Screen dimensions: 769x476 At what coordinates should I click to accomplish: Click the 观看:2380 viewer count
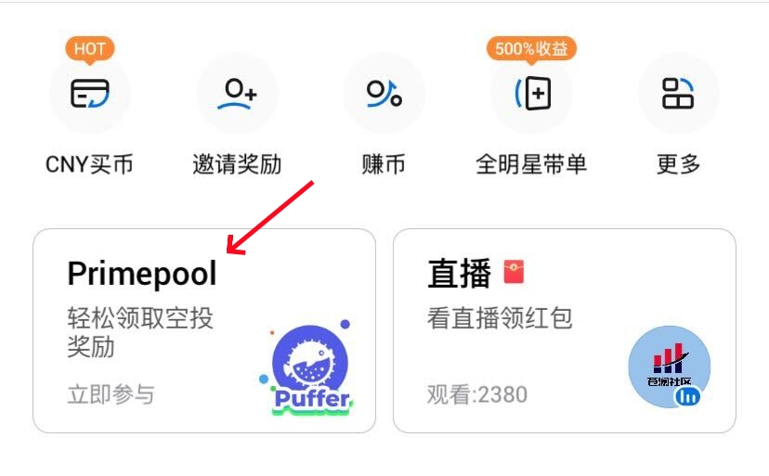[x=477, y=394]
